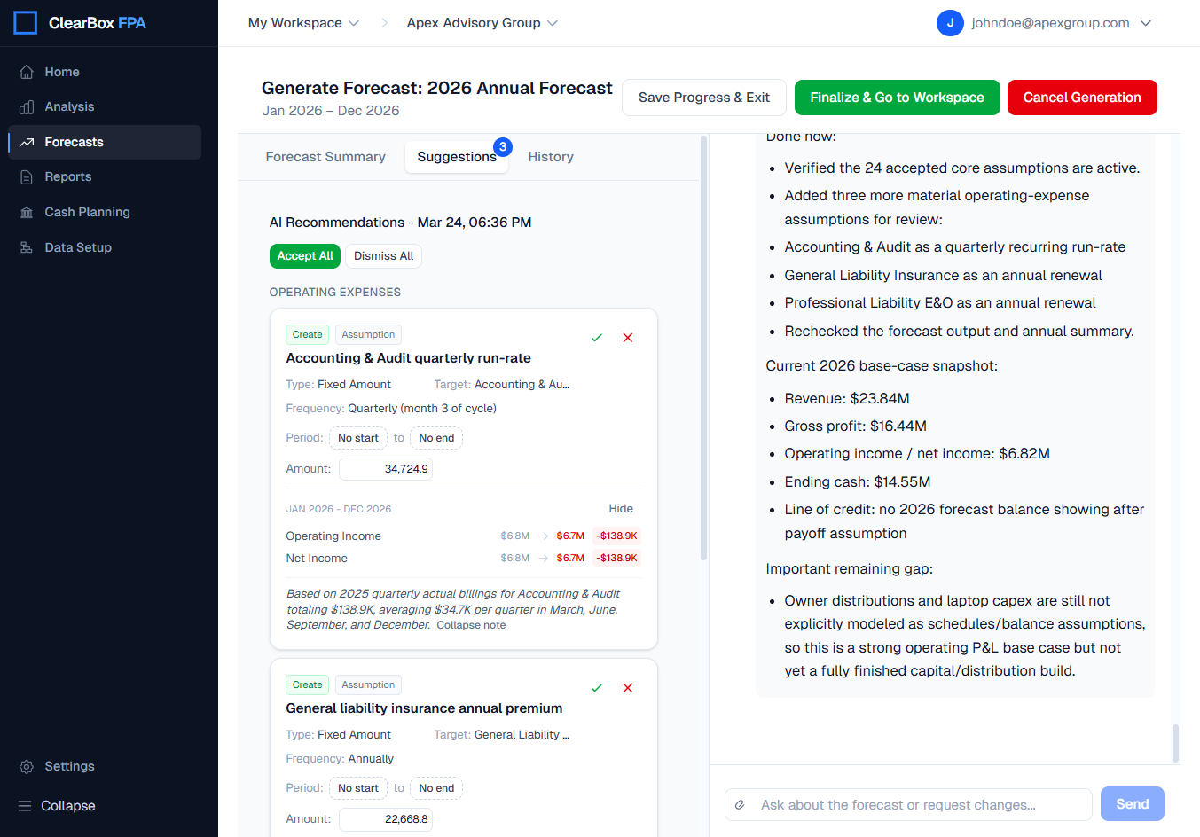Open the My Workspace dropdown
Viewport: 1200px width, 837px height.
303,23
